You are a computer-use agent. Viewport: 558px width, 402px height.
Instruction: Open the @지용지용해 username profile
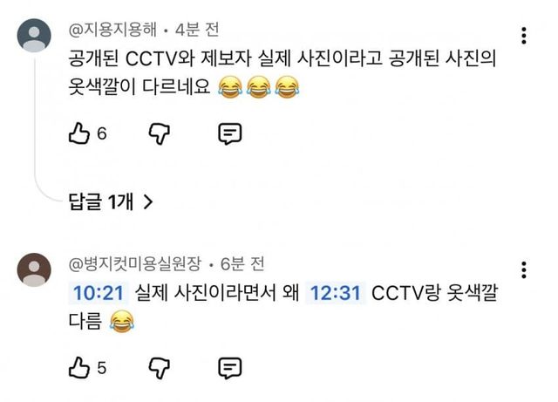pos(112,30)
